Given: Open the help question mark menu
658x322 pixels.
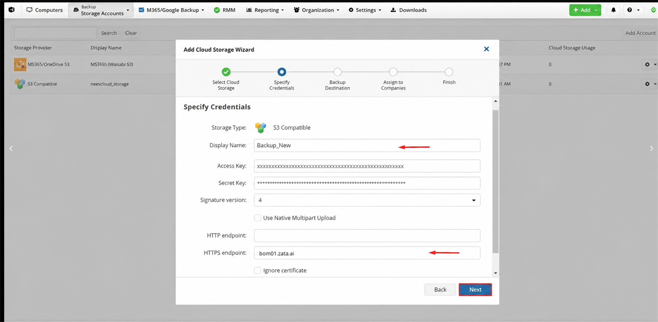Looking at the screenshot, I should (633, 10).
